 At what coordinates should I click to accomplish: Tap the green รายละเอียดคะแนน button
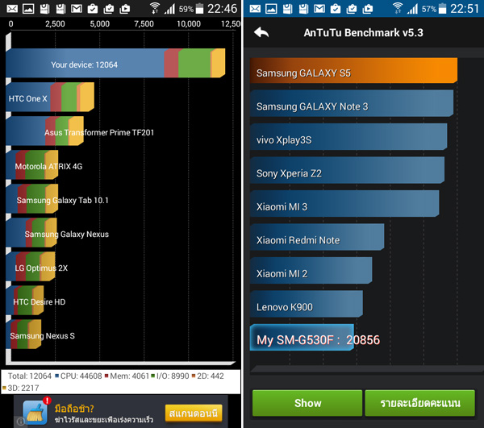click(419, 403)
